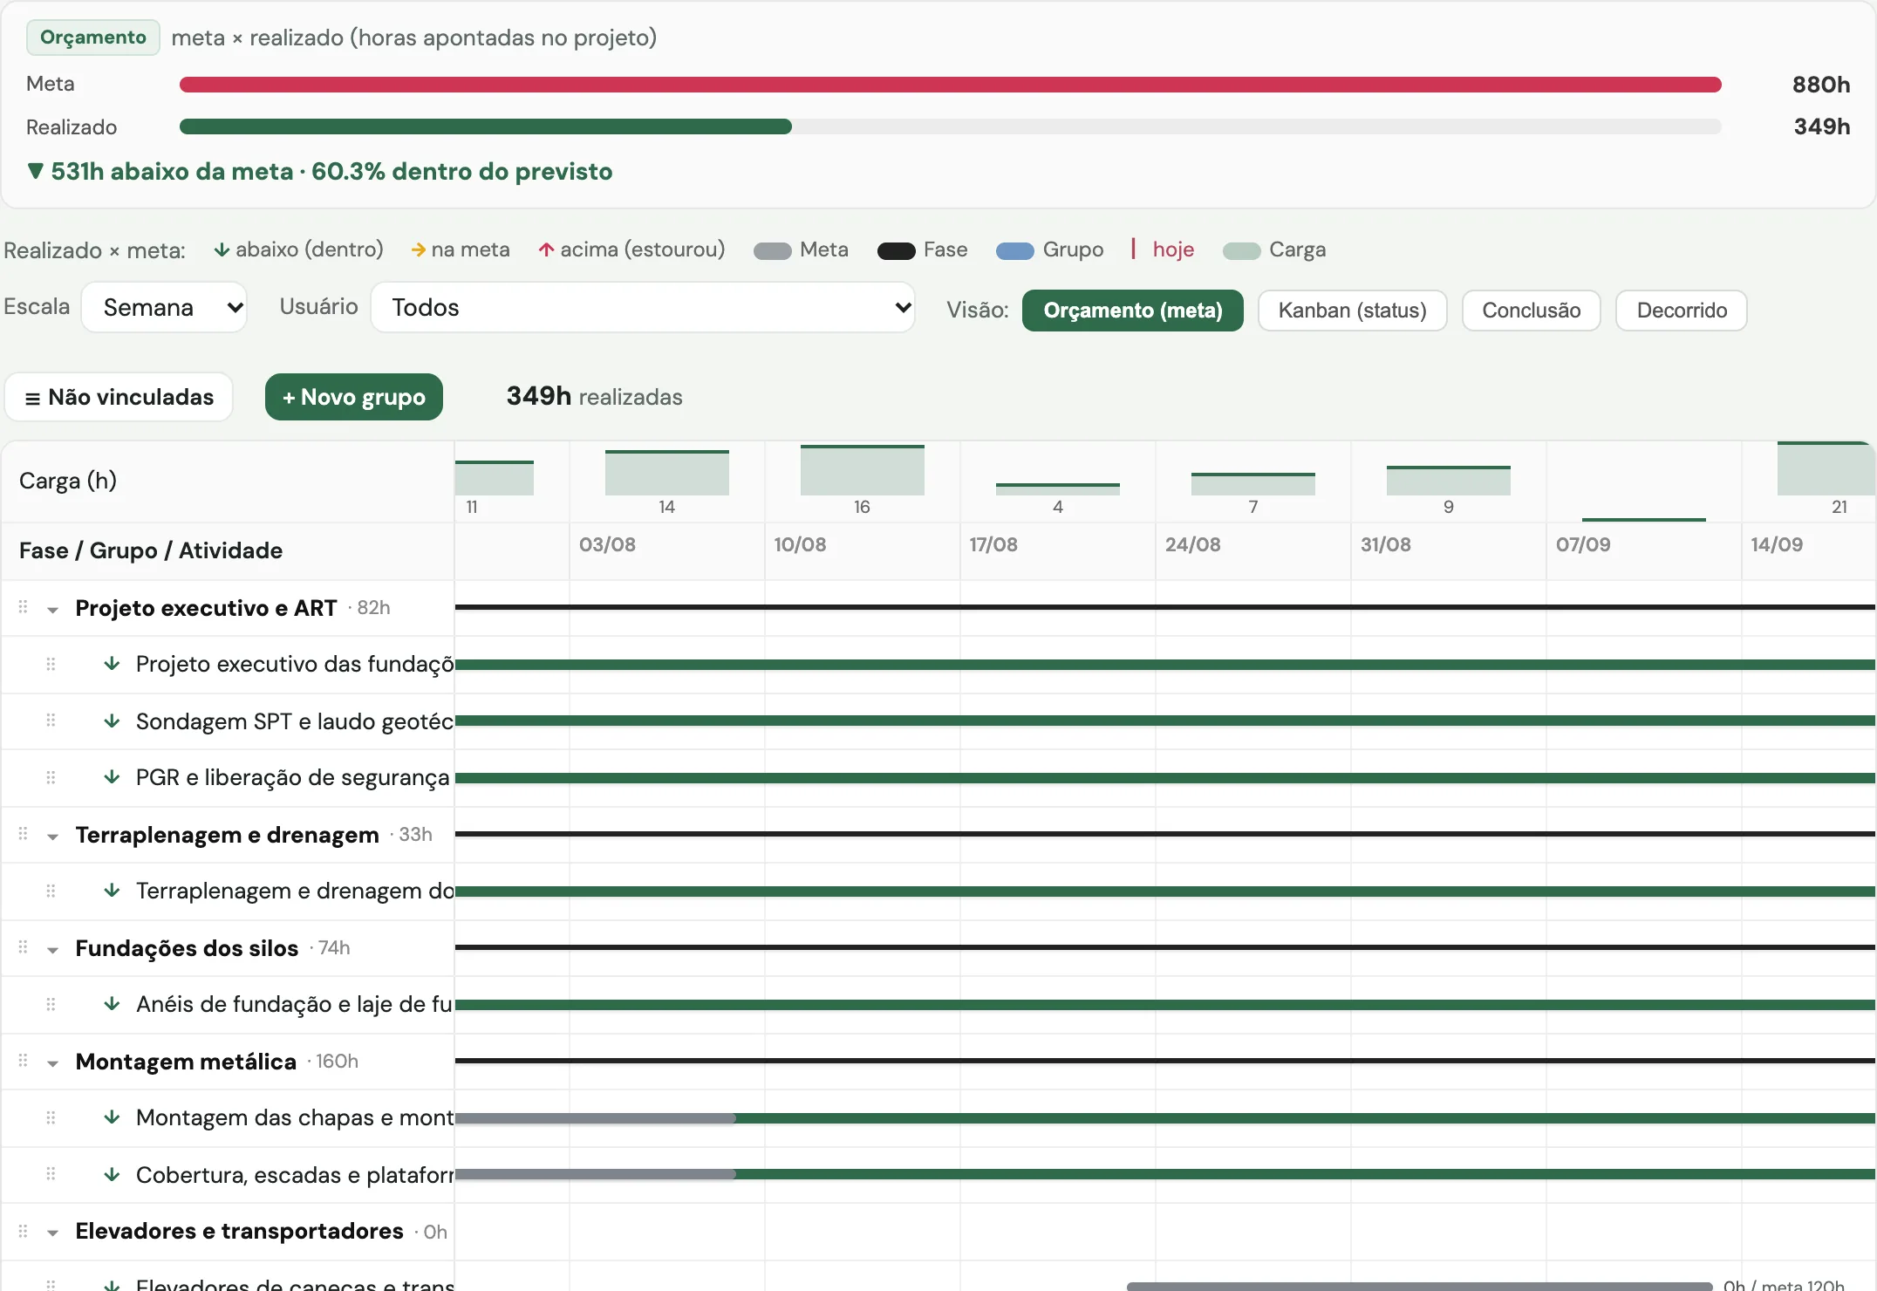This screenshot has width=1877, height=1291.
Task: Collapse the Elevadores e transportadores phase
Action: tap(52, 1233)
